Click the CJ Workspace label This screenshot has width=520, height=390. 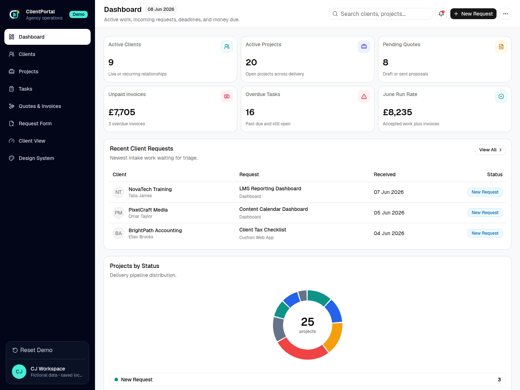pos(48,369)
